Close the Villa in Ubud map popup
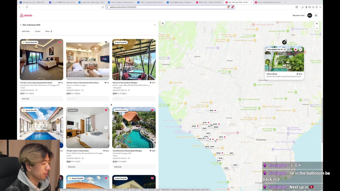The image size is (340, 191). pos(300,50)
